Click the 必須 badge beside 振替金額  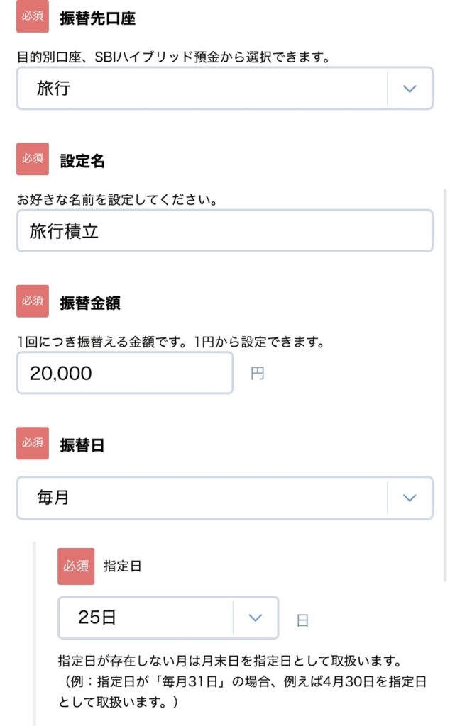[x=33, y=301]
